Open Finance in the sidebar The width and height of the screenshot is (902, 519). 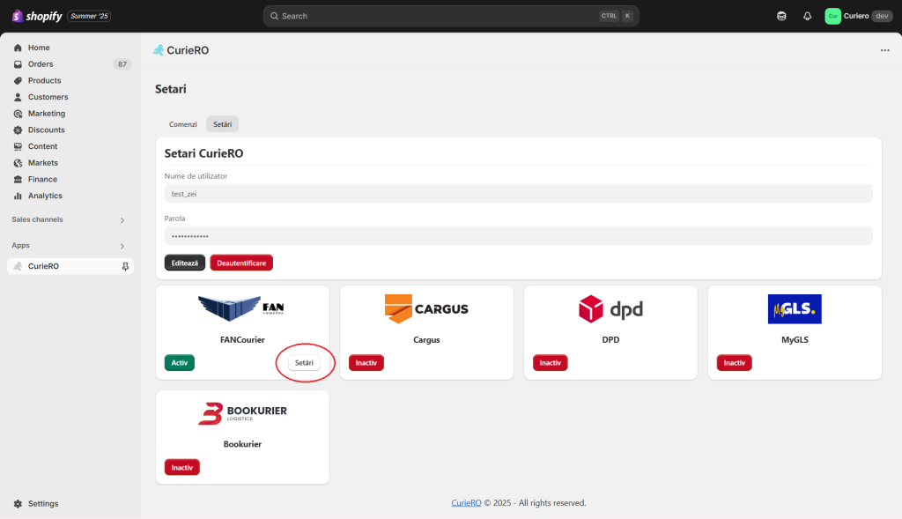42,180
